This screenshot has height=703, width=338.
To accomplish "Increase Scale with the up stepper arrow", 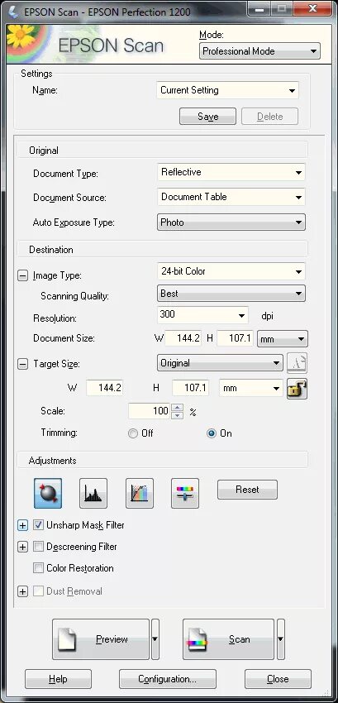I will (x=178, y=407).
